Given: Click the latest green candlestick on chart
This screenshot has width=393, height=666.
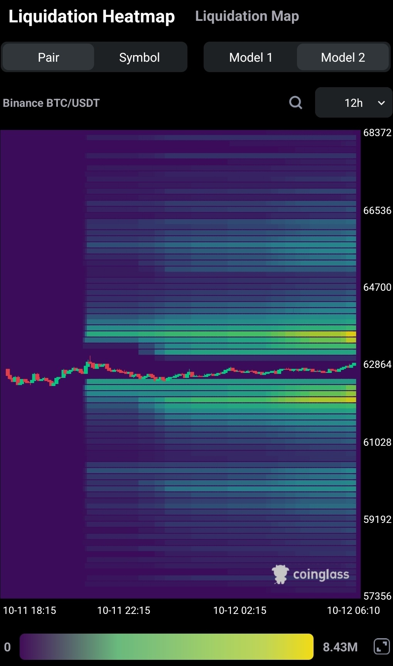Looking at the screenshot, I should [x=354, y=364].
